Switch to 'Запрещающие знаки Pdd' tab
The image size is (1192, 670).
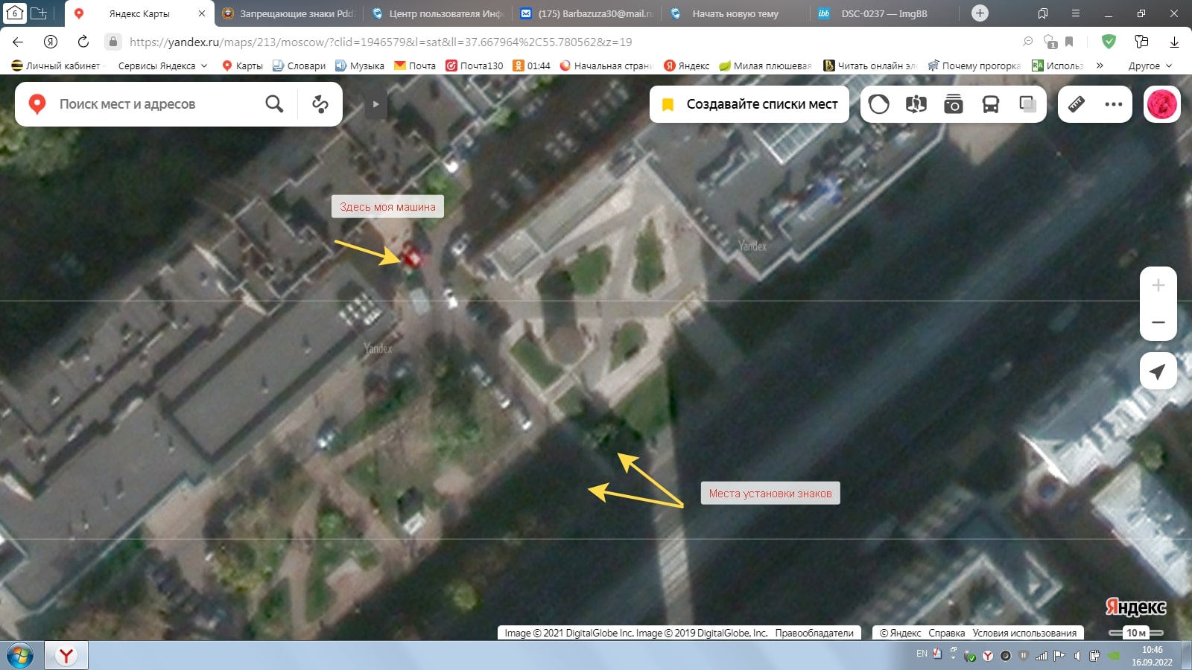coord(289,13)
